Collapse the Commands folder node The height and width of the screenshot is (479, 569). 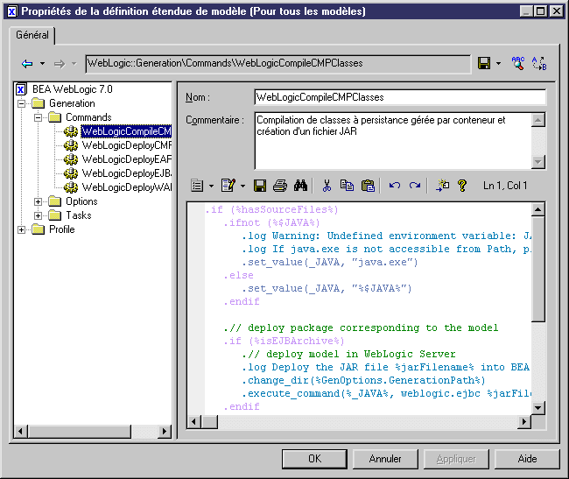(x=39, y=117)
